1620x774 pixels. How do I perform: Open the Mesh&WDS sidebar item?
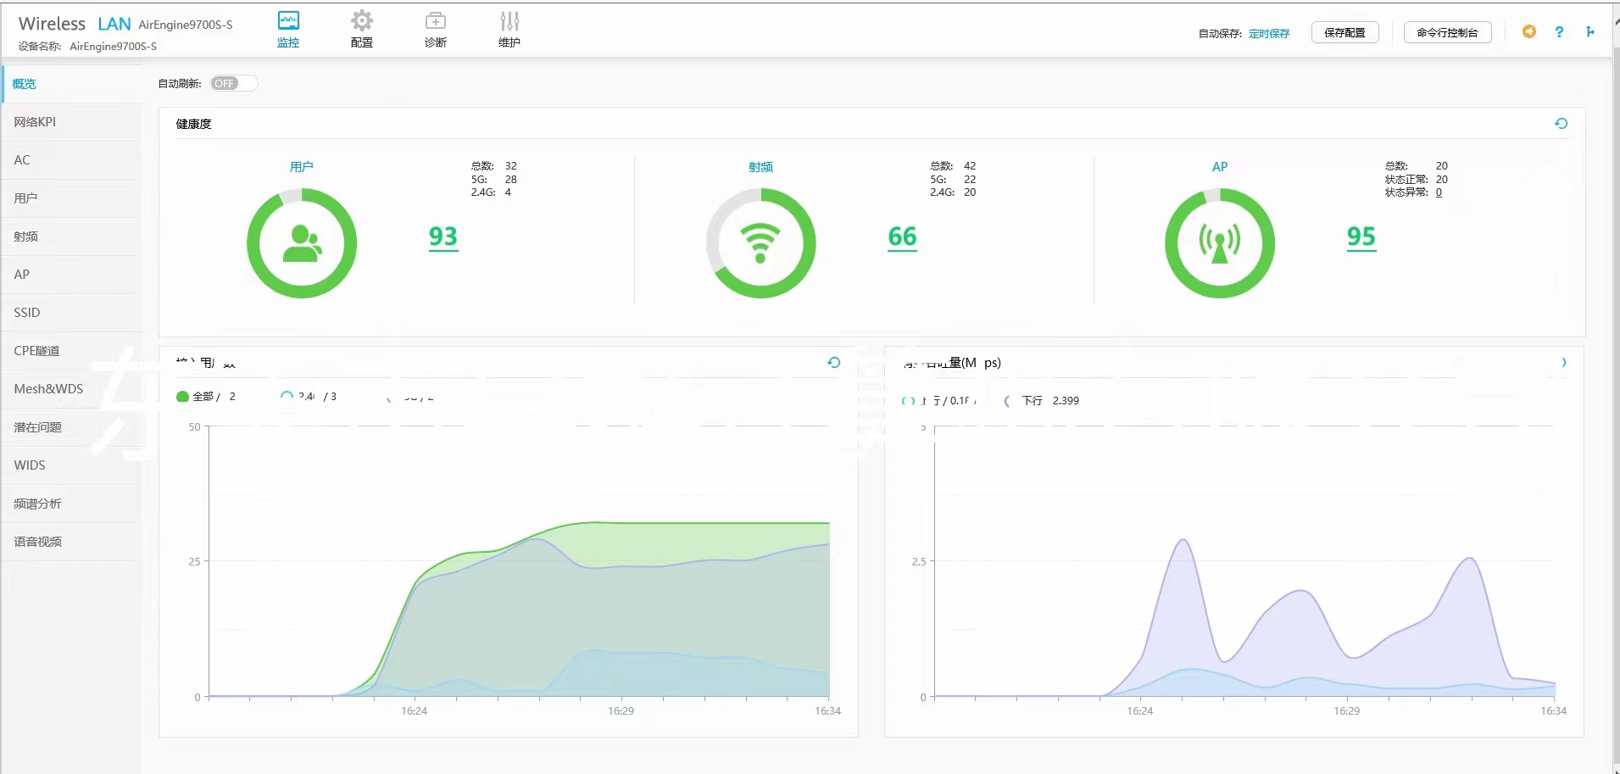48,389
